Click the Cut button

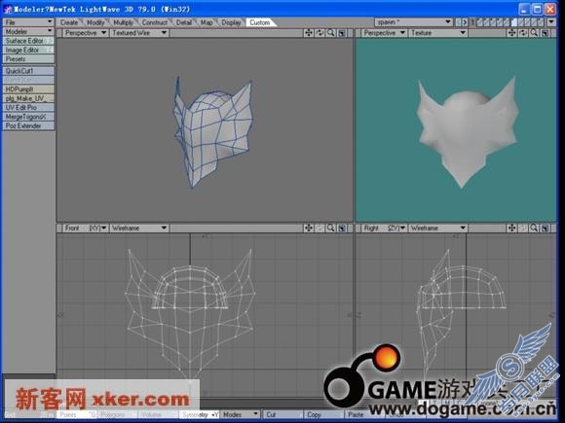click(282, 414)
